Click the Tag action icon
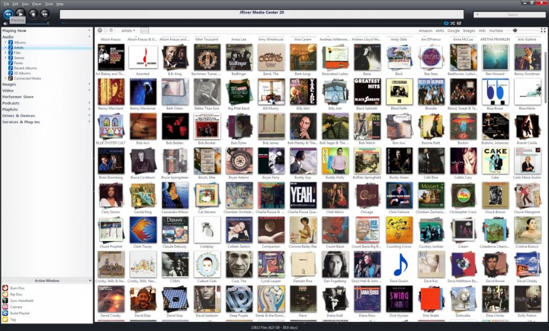The image size is (549, 331). 5,319
